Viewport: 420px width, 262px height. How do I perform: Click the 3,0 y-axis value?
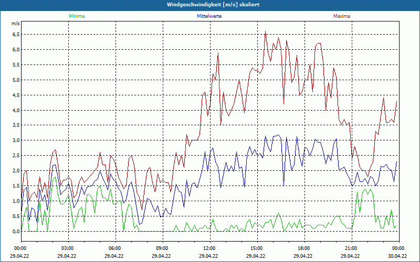16,140
